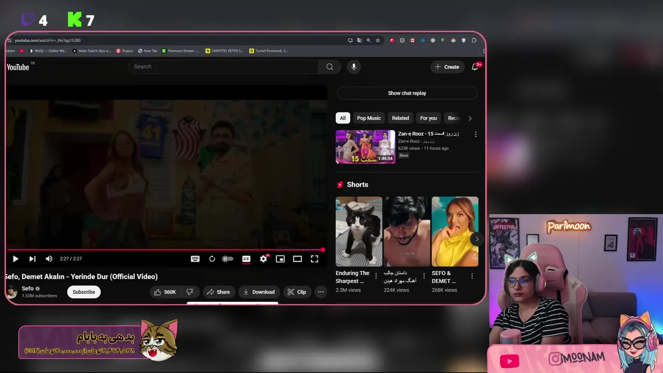Image resolution: width=663 pixels, height=373 pixels.
Task: Click the Shorts section heading
Action: (357, 184)
